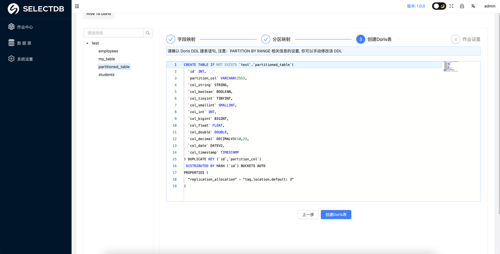
Task: Click the `col_timestamp` TIMESTAMP line
Action: (x=213, y=152)
